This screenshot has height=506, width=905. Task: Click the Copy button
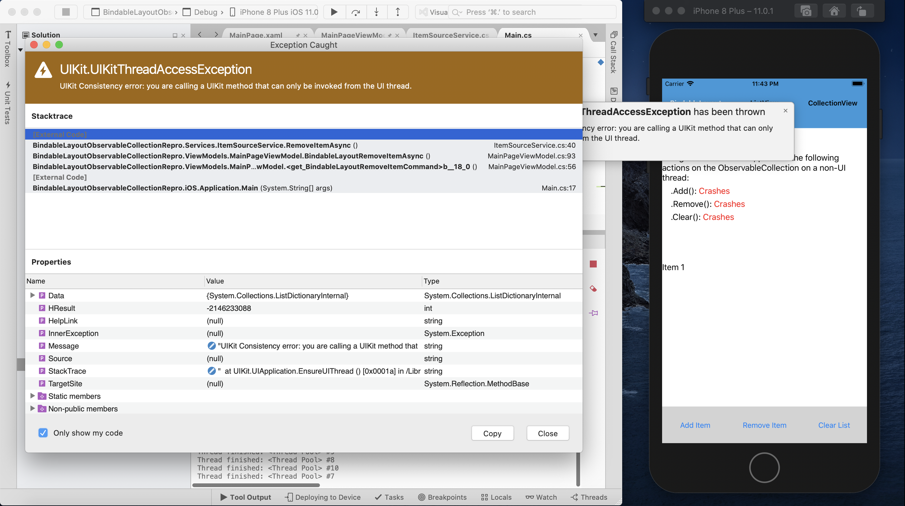coord(492,433)
